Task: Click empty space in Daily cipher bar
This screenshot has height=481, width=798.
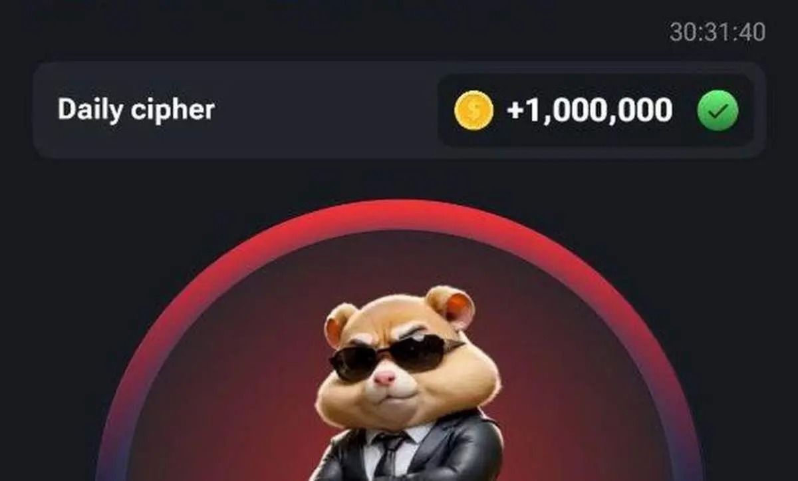Action: click(326, 110)
